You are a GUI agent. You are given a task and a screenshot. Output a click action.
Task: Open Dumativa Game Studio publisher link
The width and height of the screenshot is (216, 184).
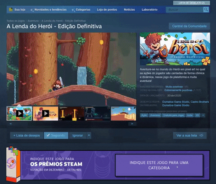click(x=176, y=105)
